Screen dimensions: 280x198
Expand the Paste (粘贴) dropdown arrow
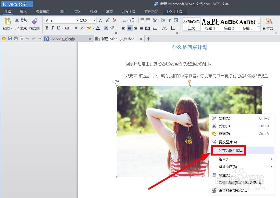(x=11, y=28)
